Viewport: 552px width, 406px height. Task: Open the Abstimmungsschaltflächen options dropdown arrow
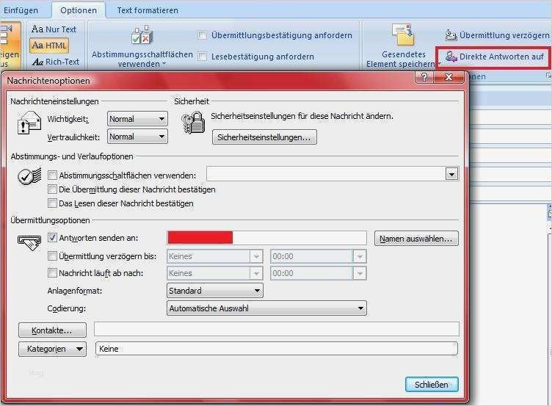pos(452,174)
